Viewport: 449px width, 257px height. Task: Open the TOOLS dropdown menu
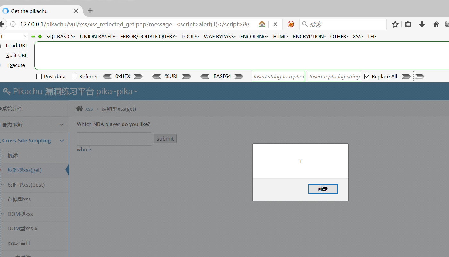[191, 37]
